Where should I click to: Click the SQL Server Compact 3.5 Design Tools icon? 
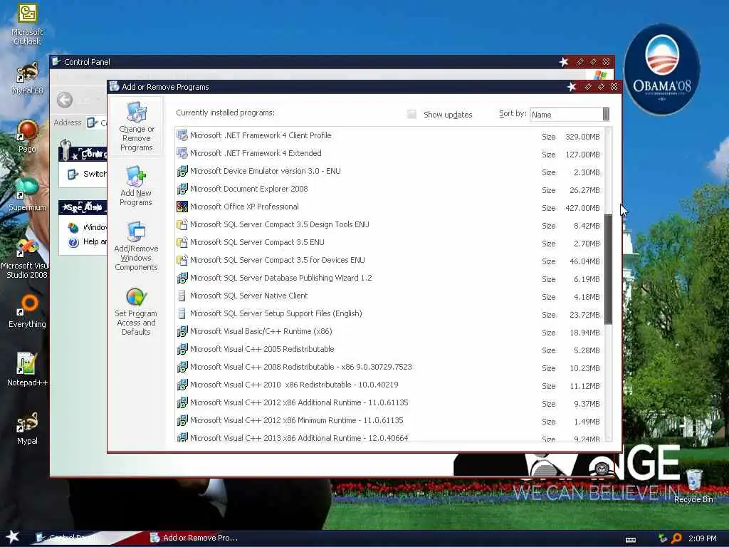click(x=182, y=224)
